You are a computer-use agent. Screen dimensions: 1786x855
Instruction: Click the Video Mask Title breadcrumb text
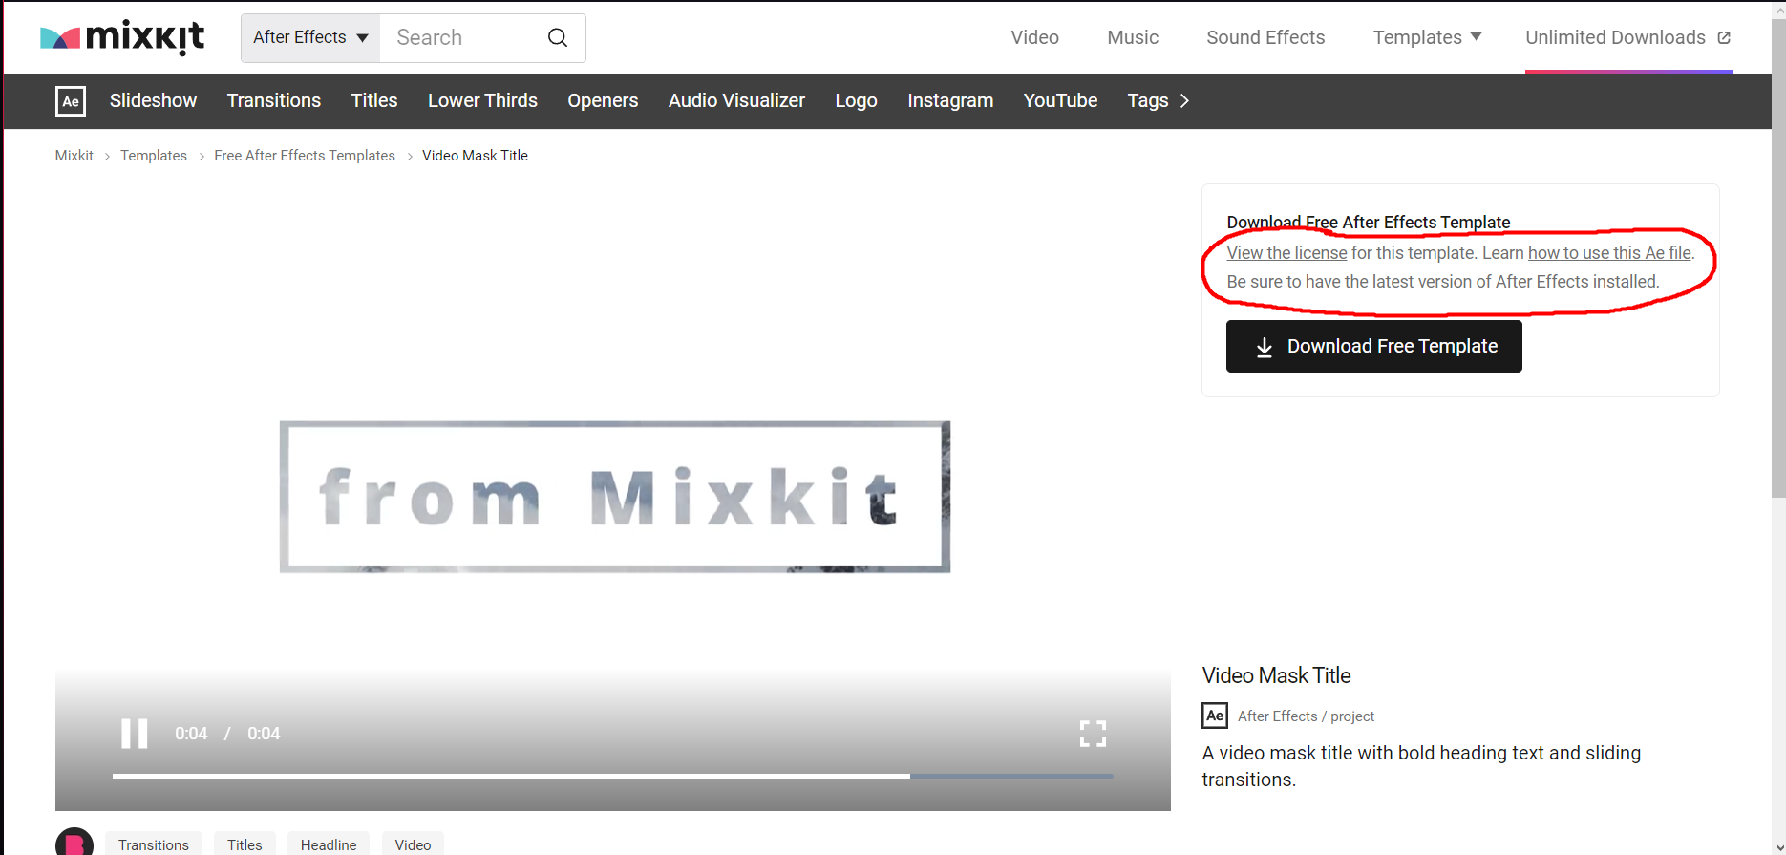coord(475,156)
